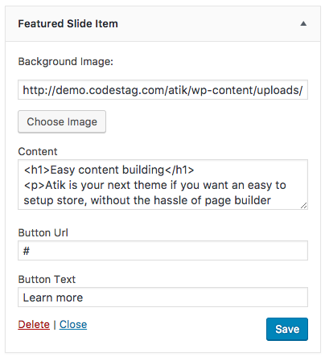Image resolution: width=325 pixels, height=357 pixels.
Task: Focus the Button Text input field
Action: 162,297
